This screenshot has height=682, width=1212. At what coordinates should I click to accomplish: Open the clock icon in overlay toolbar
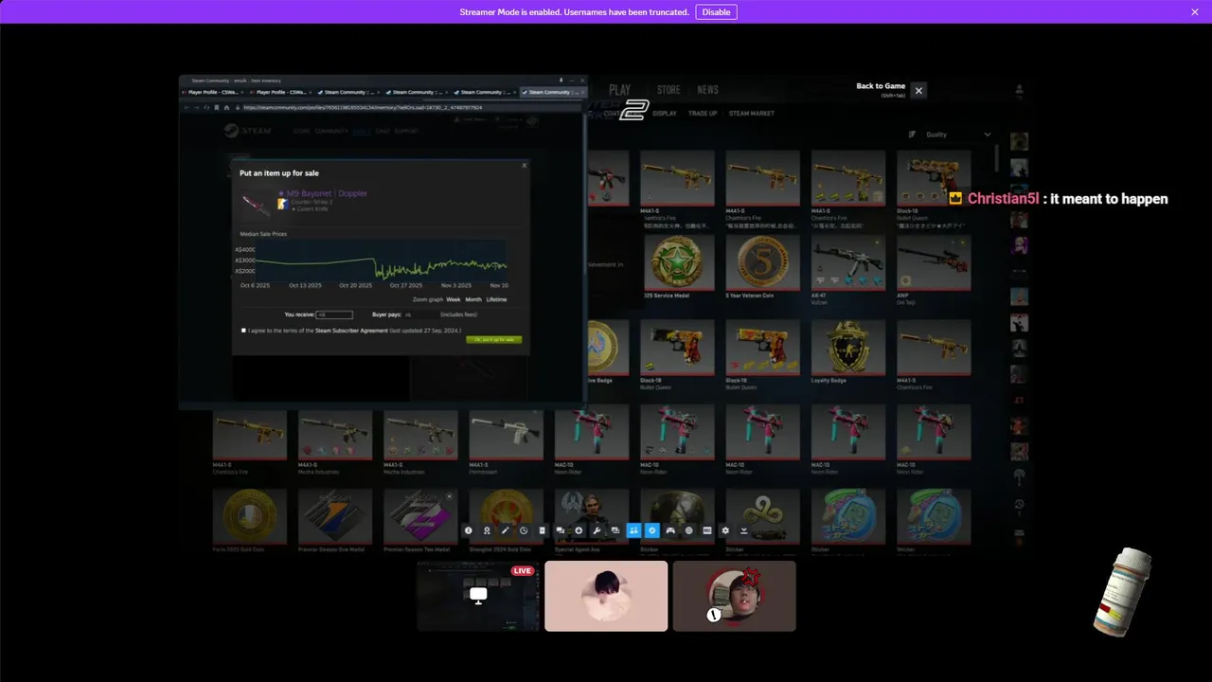(x=524, y=530)
